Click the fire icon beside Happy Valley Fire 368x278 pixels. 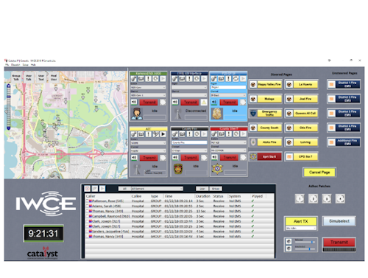pyautogui.click(x=253, y=85)
